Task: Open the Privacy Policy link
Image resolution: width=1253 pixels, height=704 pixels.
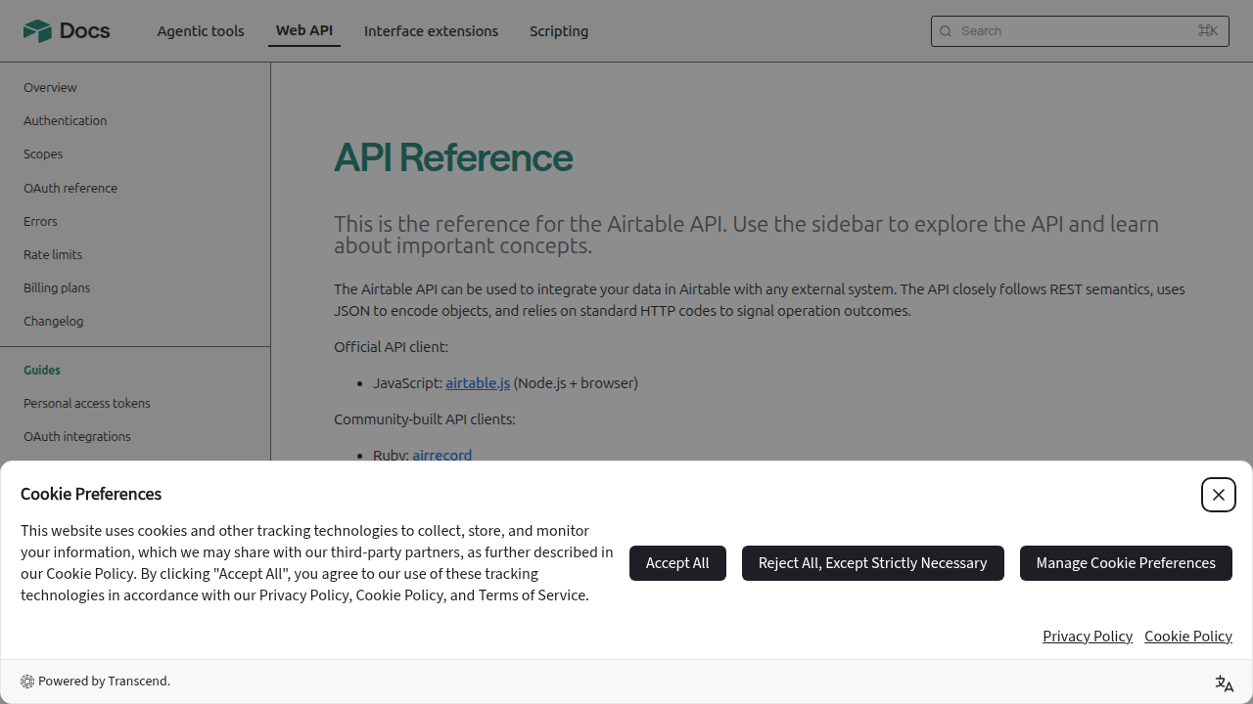Action: (x=1088, y=637)
